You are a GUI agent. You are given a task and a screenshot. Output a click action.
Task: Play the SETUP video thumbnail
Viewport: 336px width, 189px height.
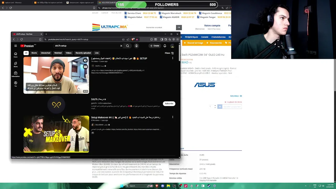pyautogui.click(x=56, y=75)
